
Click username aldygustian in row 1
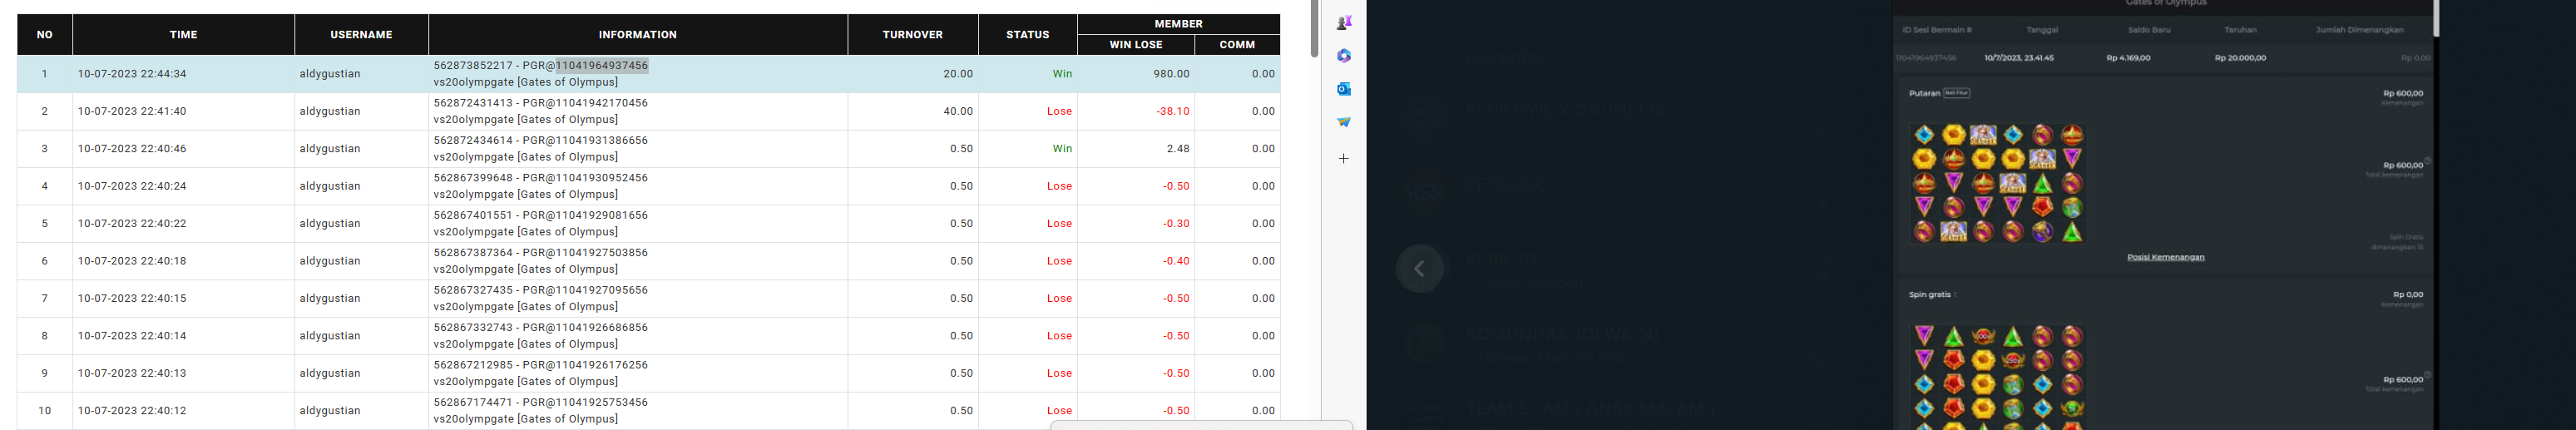[x=330, y=74]
